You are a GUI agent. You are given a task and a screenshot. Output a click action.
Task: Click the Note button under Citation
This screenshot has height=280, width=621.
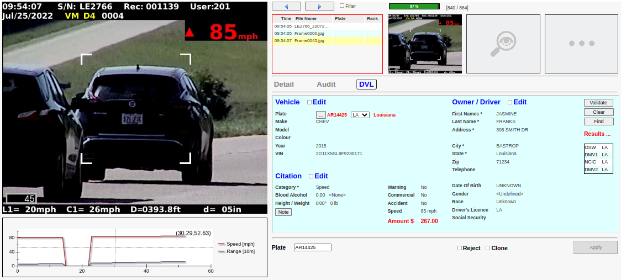(x=283, y=212)
